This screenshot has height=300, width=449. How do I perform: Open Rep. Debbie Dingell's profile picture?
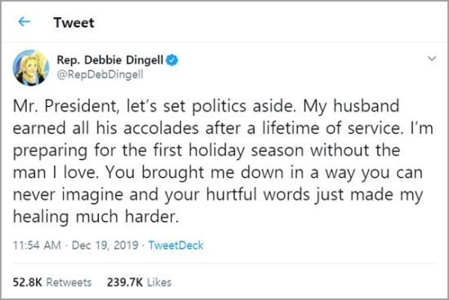coord(31,68)
